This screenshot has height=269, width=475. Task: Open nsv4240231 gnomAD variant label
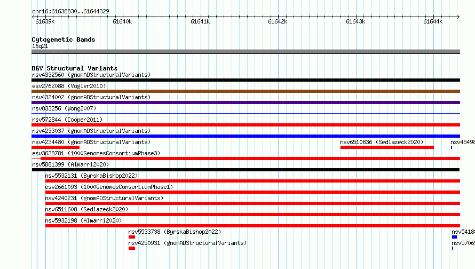pos(104,198)
